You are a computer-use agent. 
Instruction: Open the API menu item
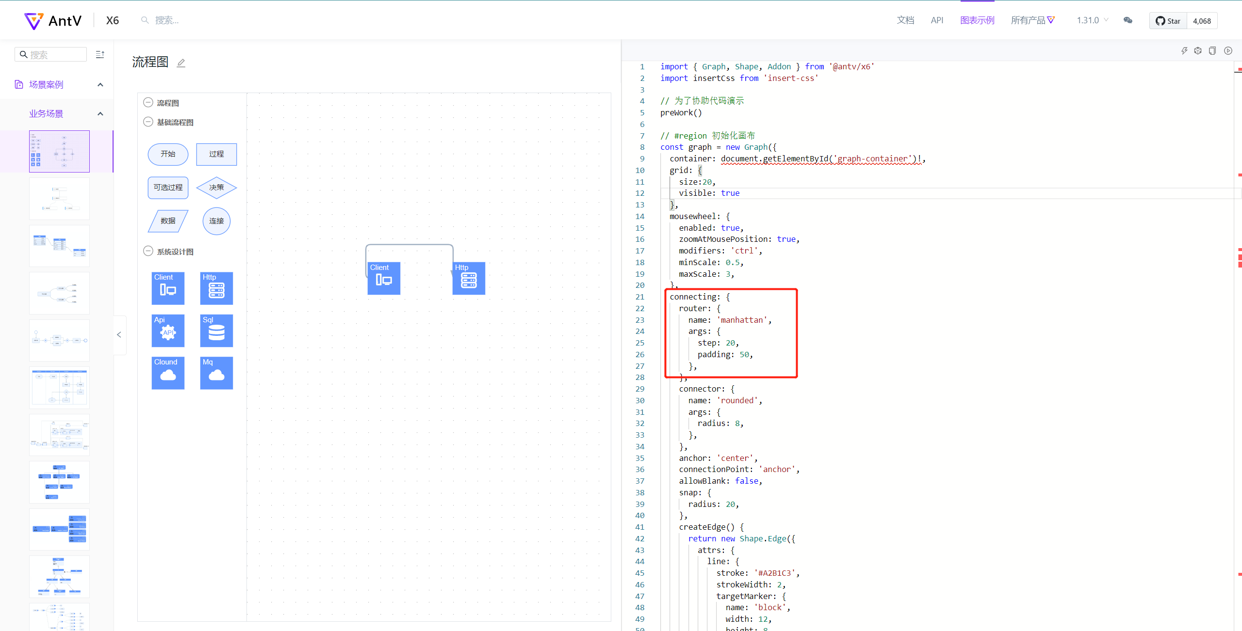coord(937,20)
